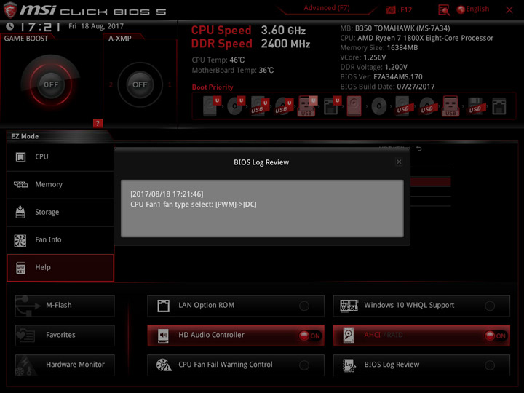
Task: Open the search magnifier icon in the header
Action: pyautogui.click(x=444, y=10)
